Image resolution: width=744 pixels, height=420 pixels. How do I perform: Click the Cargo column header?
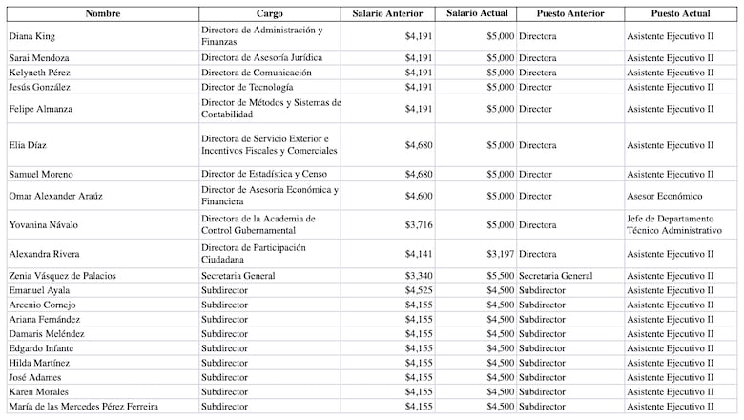(270, 13)
